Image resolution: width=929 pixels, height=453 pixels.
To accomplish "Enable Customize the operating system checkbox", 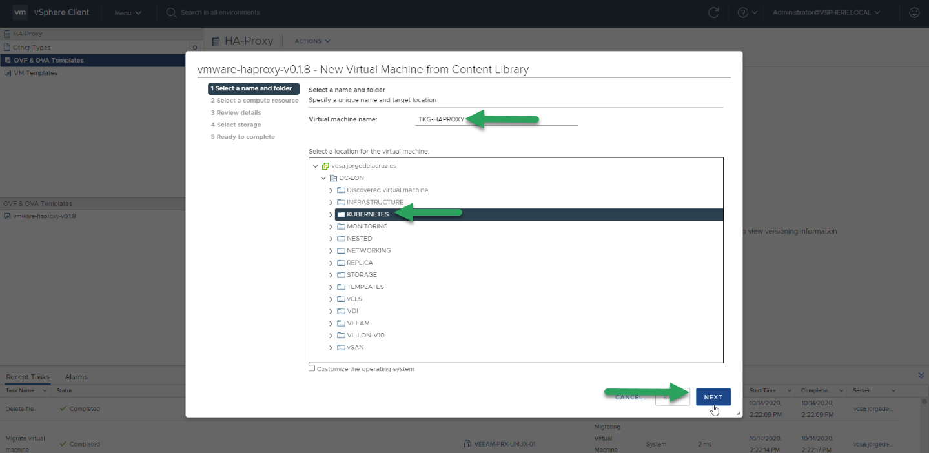I will tap(312, 368).
